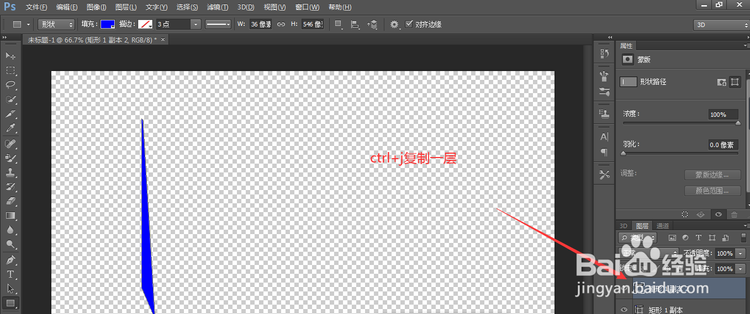Open the Paragraph panel icon
The image size is (750, 314).
pyautogui.click(x=604, y=152)
